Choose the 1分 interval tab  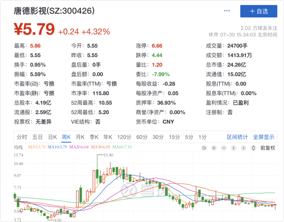(x=203, y=137)
